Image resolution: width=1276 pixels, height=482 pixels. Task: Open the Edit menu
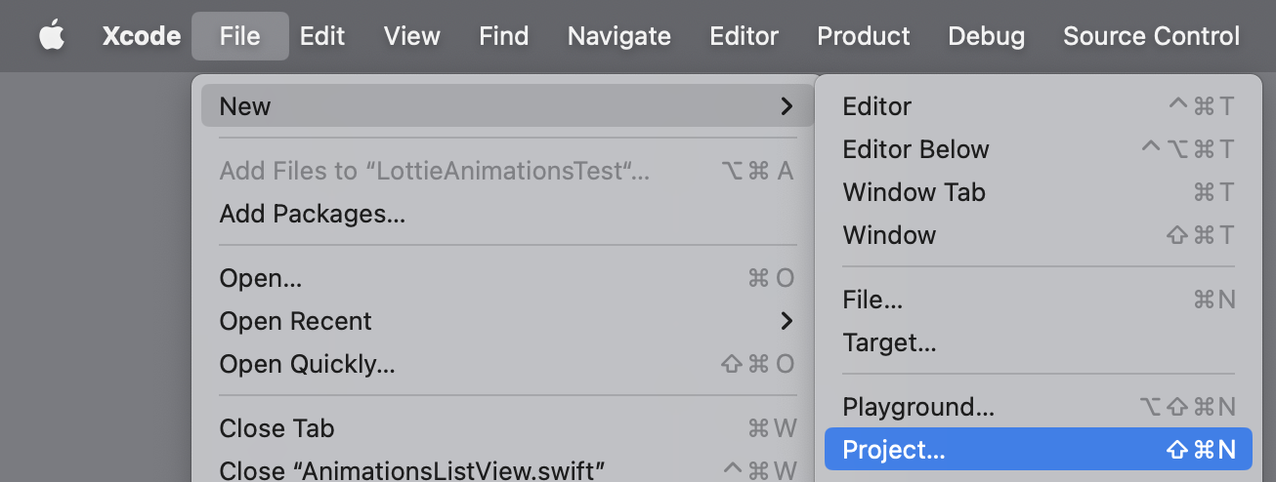pyautogui.click(x=322, y=36)
